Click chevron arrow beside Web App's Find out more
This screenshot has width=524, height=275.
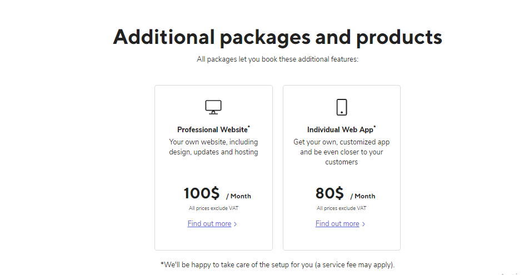[363, 224]
